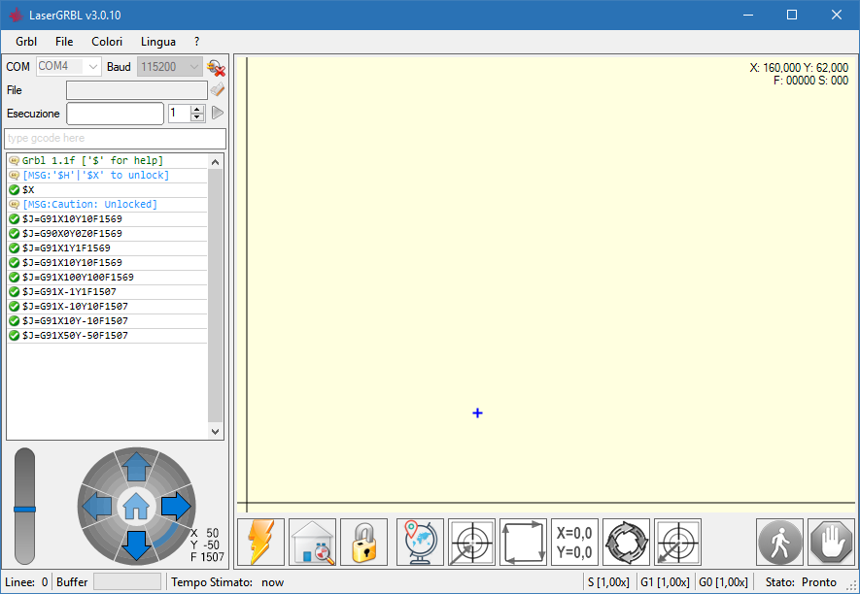Click the open file icon beside File field
This screenshot has height=594, width=860.
point(218,89)
